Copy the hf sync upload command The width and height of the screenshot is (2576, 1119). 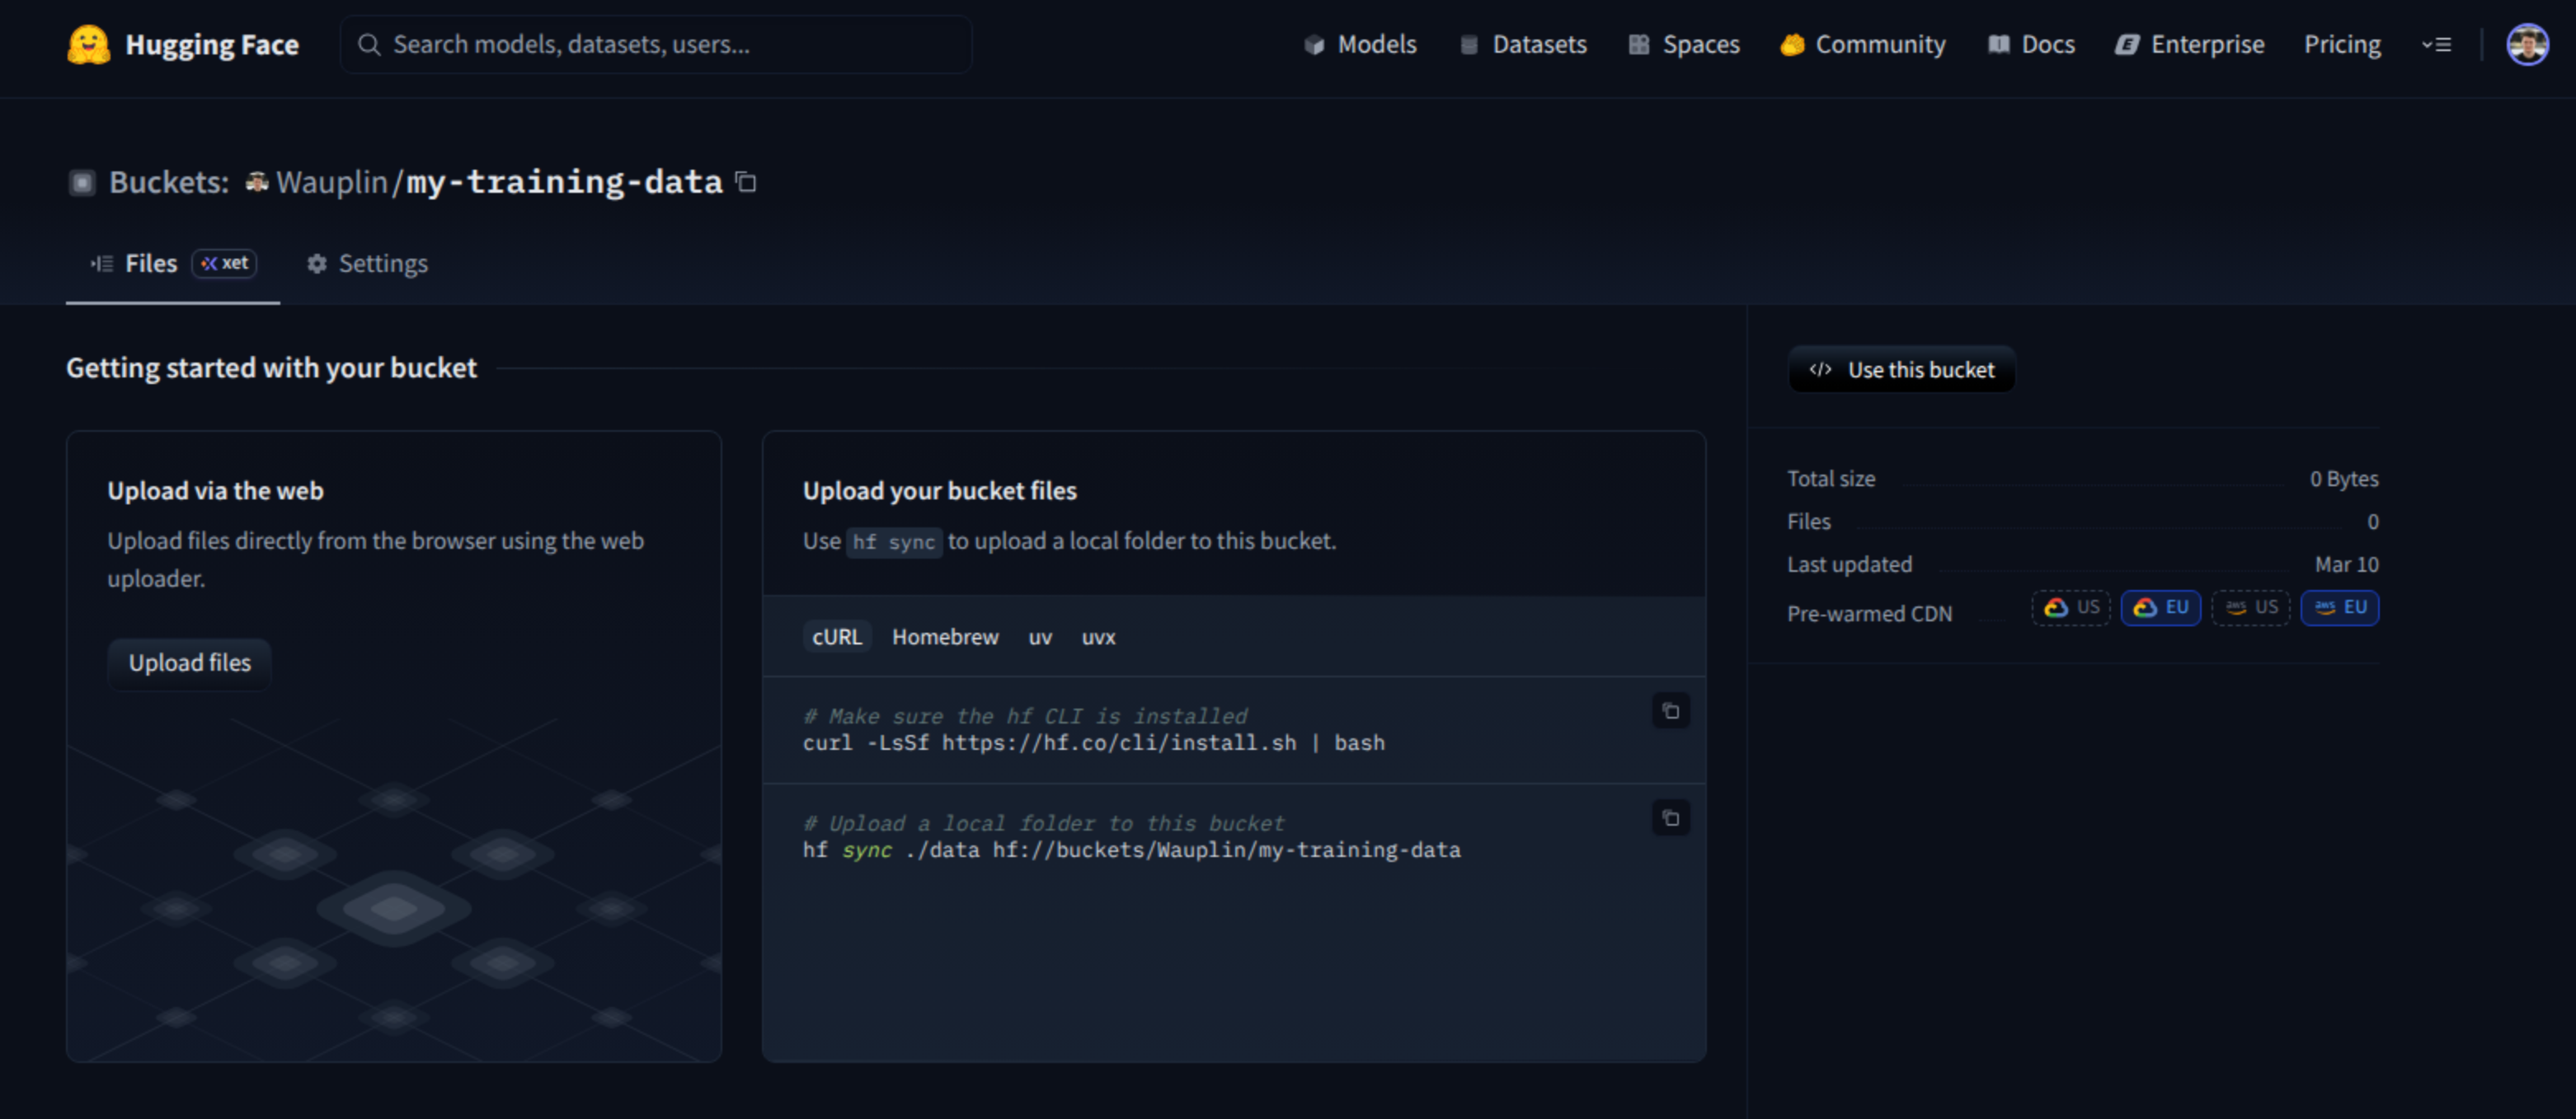pos(1670,818)
